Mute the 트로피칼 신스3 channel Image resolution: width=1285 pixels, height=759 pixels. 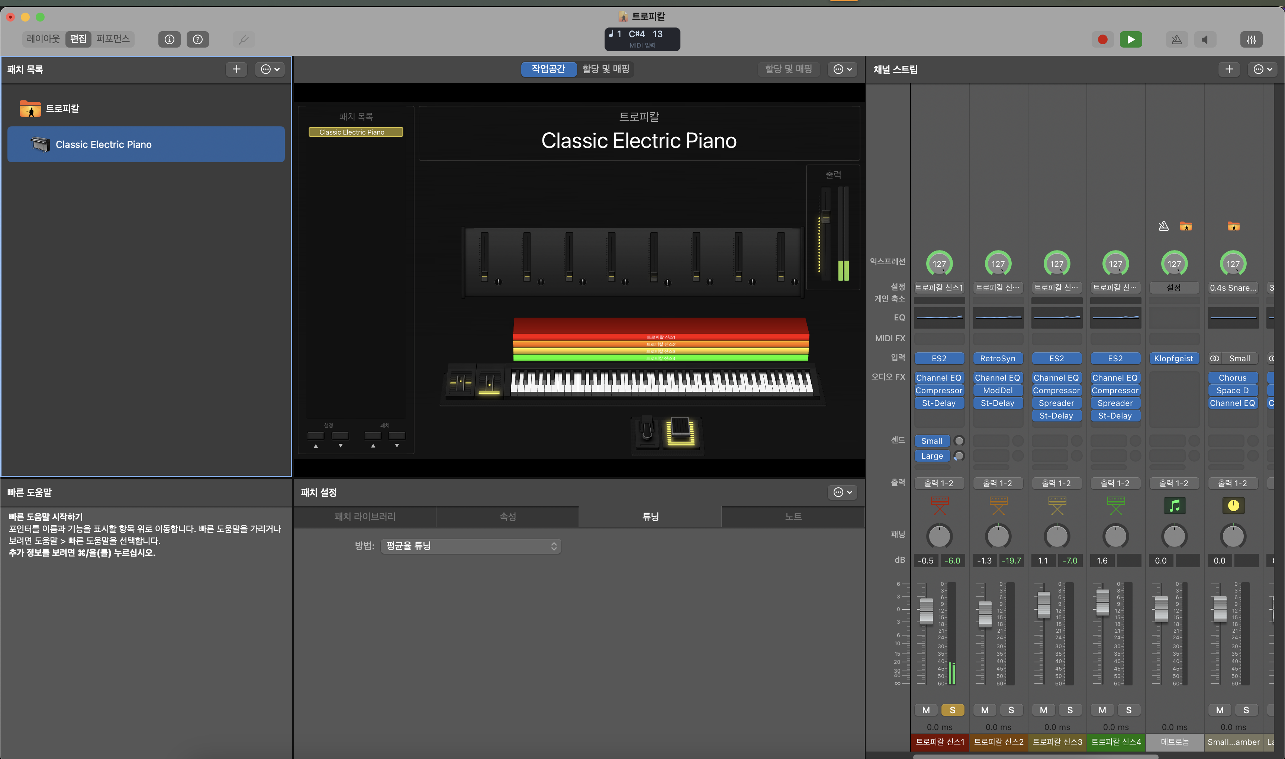pos(1044,710)
